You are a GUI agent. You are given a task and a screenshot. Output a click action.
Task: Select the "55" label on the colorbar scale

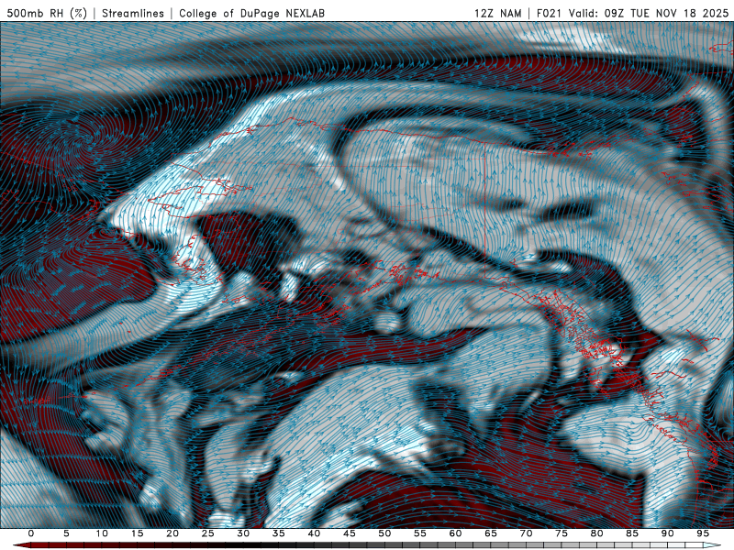coord(420,533)
